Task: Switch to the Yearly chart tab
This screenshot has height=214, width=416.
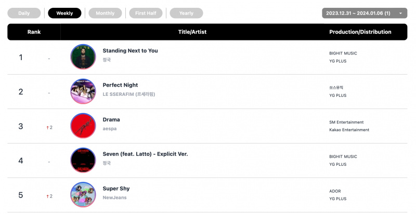Action: point(186,13)
